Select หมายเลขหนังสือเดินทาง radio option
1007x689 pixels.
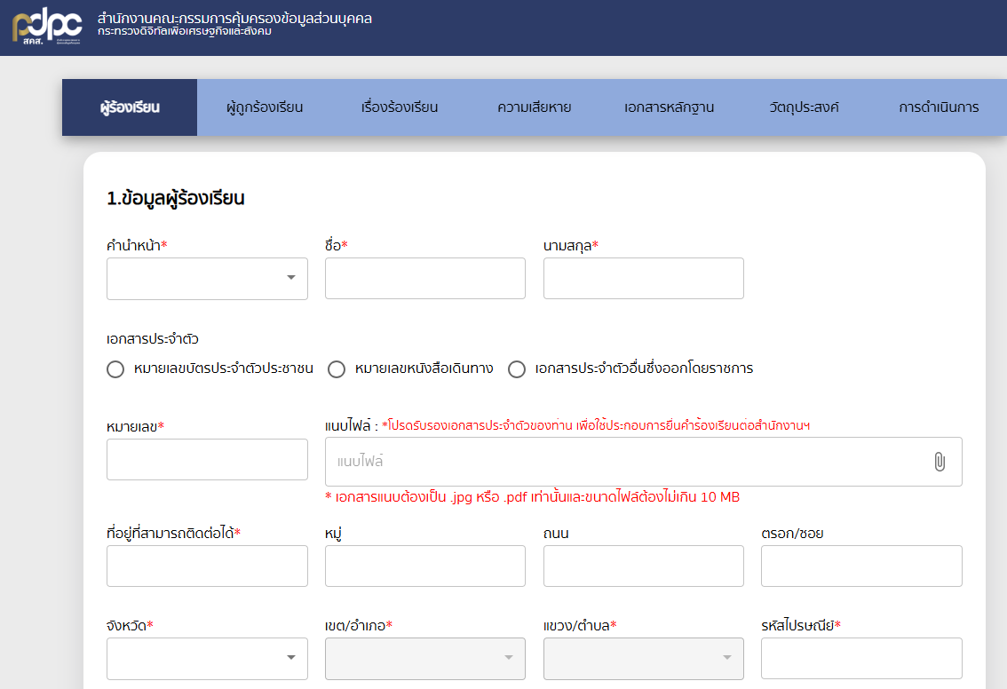(x=337, y=369)
